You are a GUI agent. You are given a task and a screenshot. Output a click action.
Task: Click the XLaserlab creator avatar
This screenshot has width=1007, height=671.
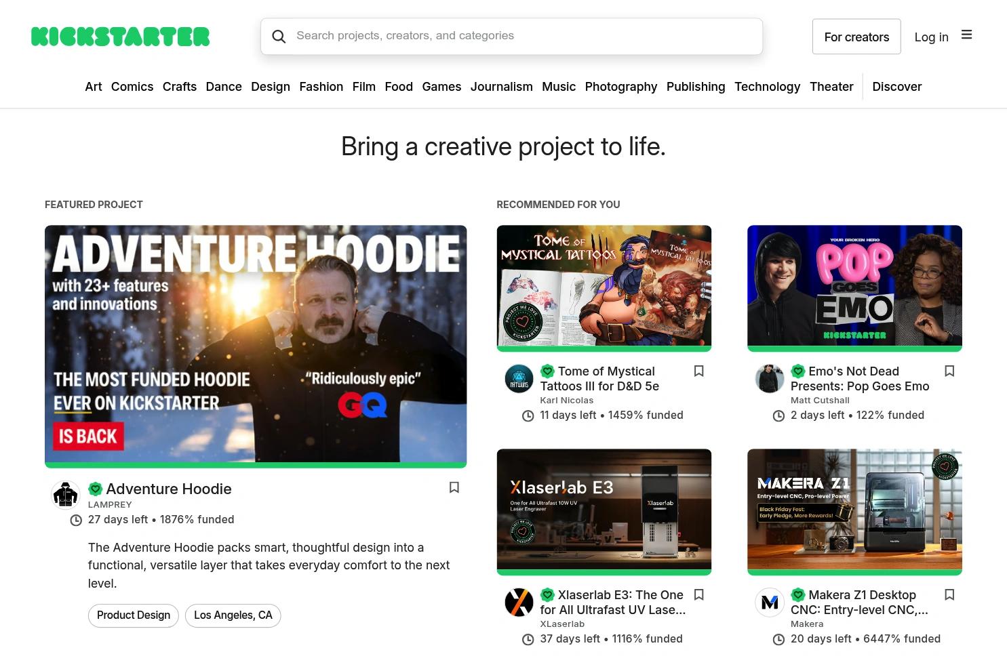click(x=519, y=603)
